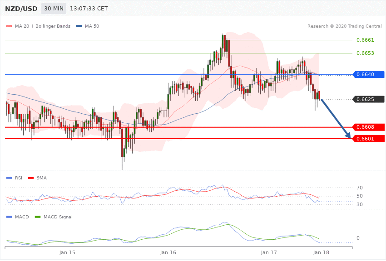Click the RSI 30 level label
The width and height of the screenshot is (386, 261).
click(359, 204)
